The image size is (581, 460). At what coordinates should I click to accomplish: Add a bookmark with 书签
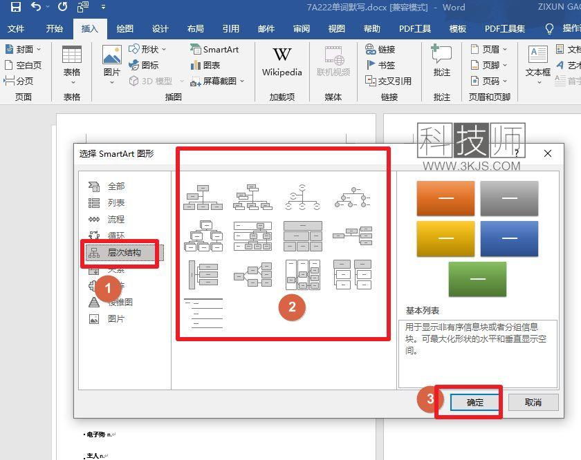pos(380,65)
